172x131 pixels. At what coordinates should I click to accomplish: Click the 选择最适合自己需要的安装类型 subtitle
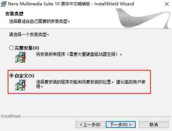(x=40, y=21)
